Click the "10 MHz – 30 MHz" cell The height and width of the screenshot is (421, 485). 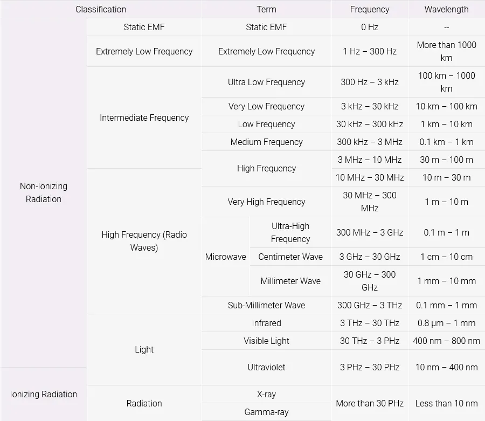[x=370, y=177]
